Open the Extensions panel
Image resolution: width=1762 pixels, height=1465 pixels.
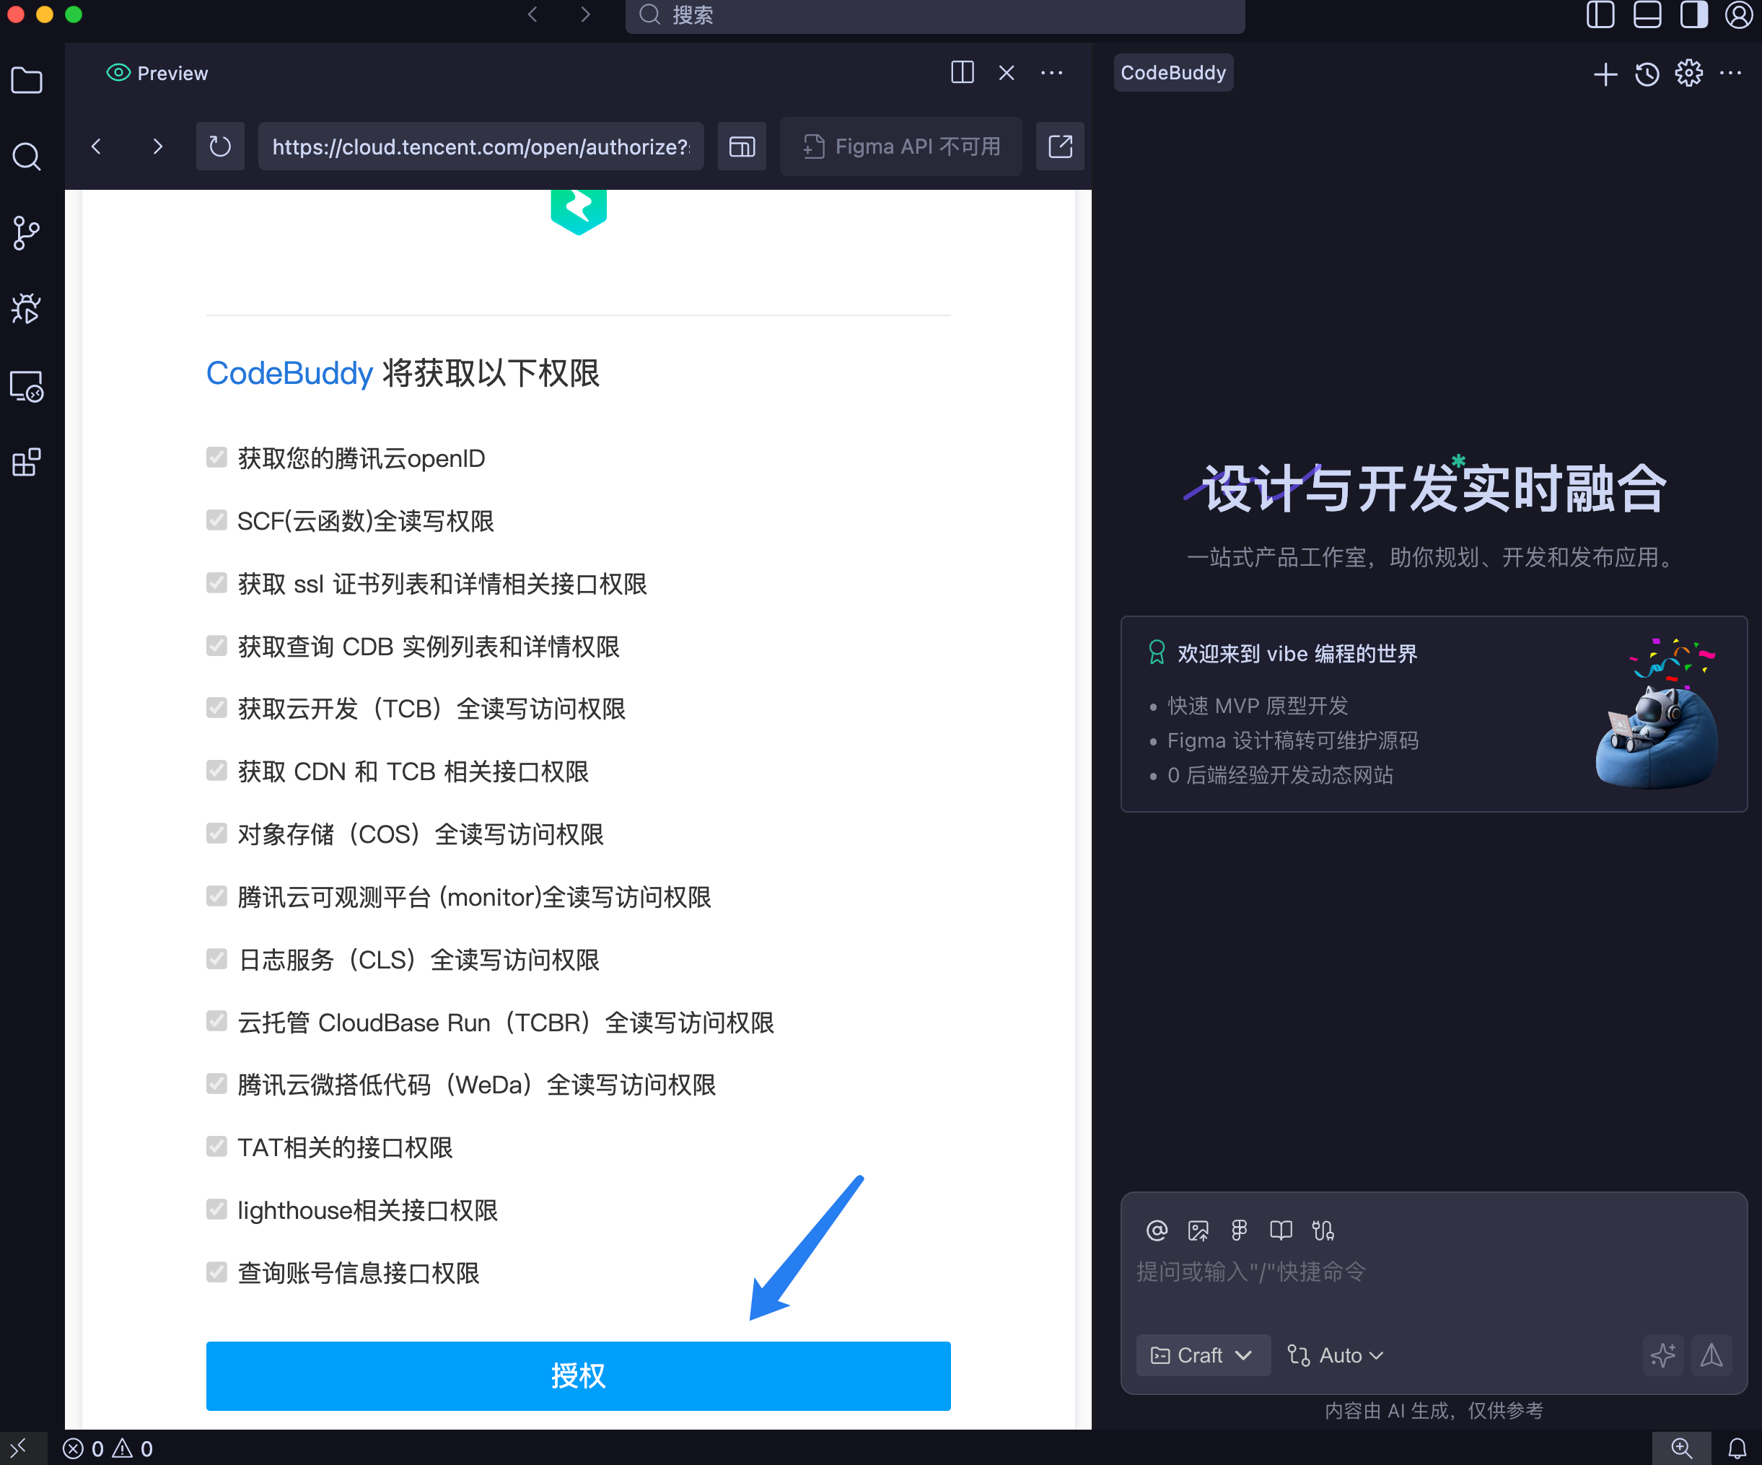click(27, 461)
